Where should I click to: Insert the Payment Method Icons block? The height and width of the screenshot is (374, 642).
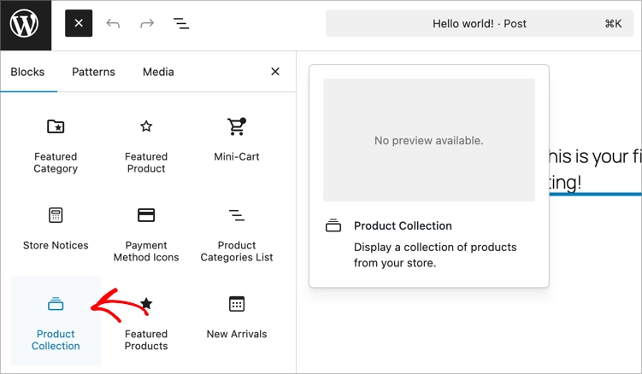coord(146,232)
